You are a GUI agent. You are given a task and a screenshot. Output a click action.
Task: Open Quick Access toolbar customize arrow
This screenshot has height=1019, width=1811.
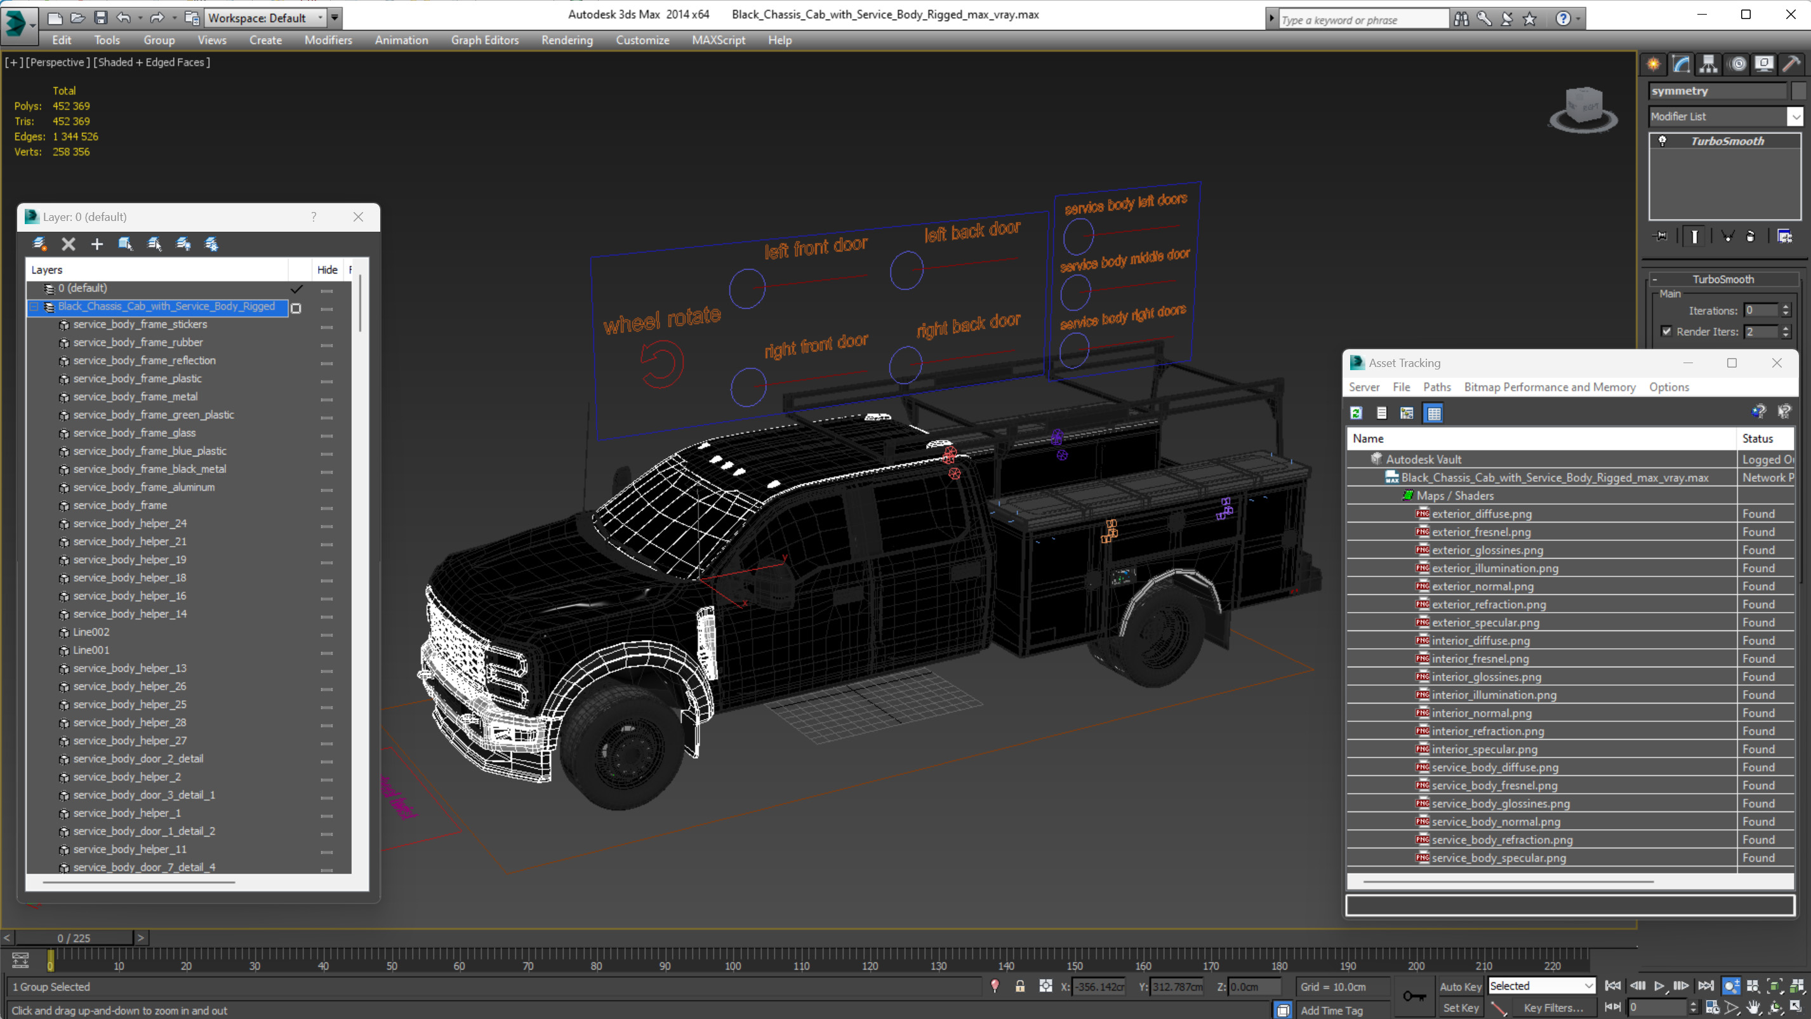[x=335, y=18]
